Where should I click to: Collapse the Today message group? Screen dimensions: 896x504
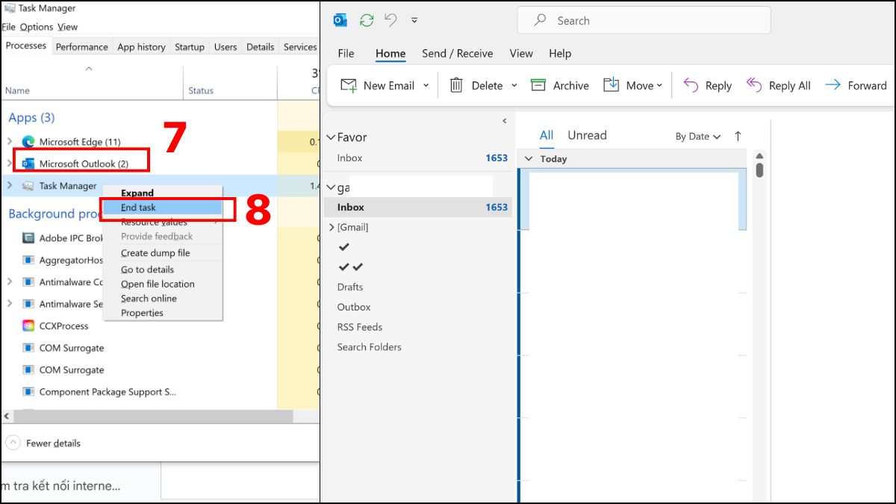tap(529, 159)
